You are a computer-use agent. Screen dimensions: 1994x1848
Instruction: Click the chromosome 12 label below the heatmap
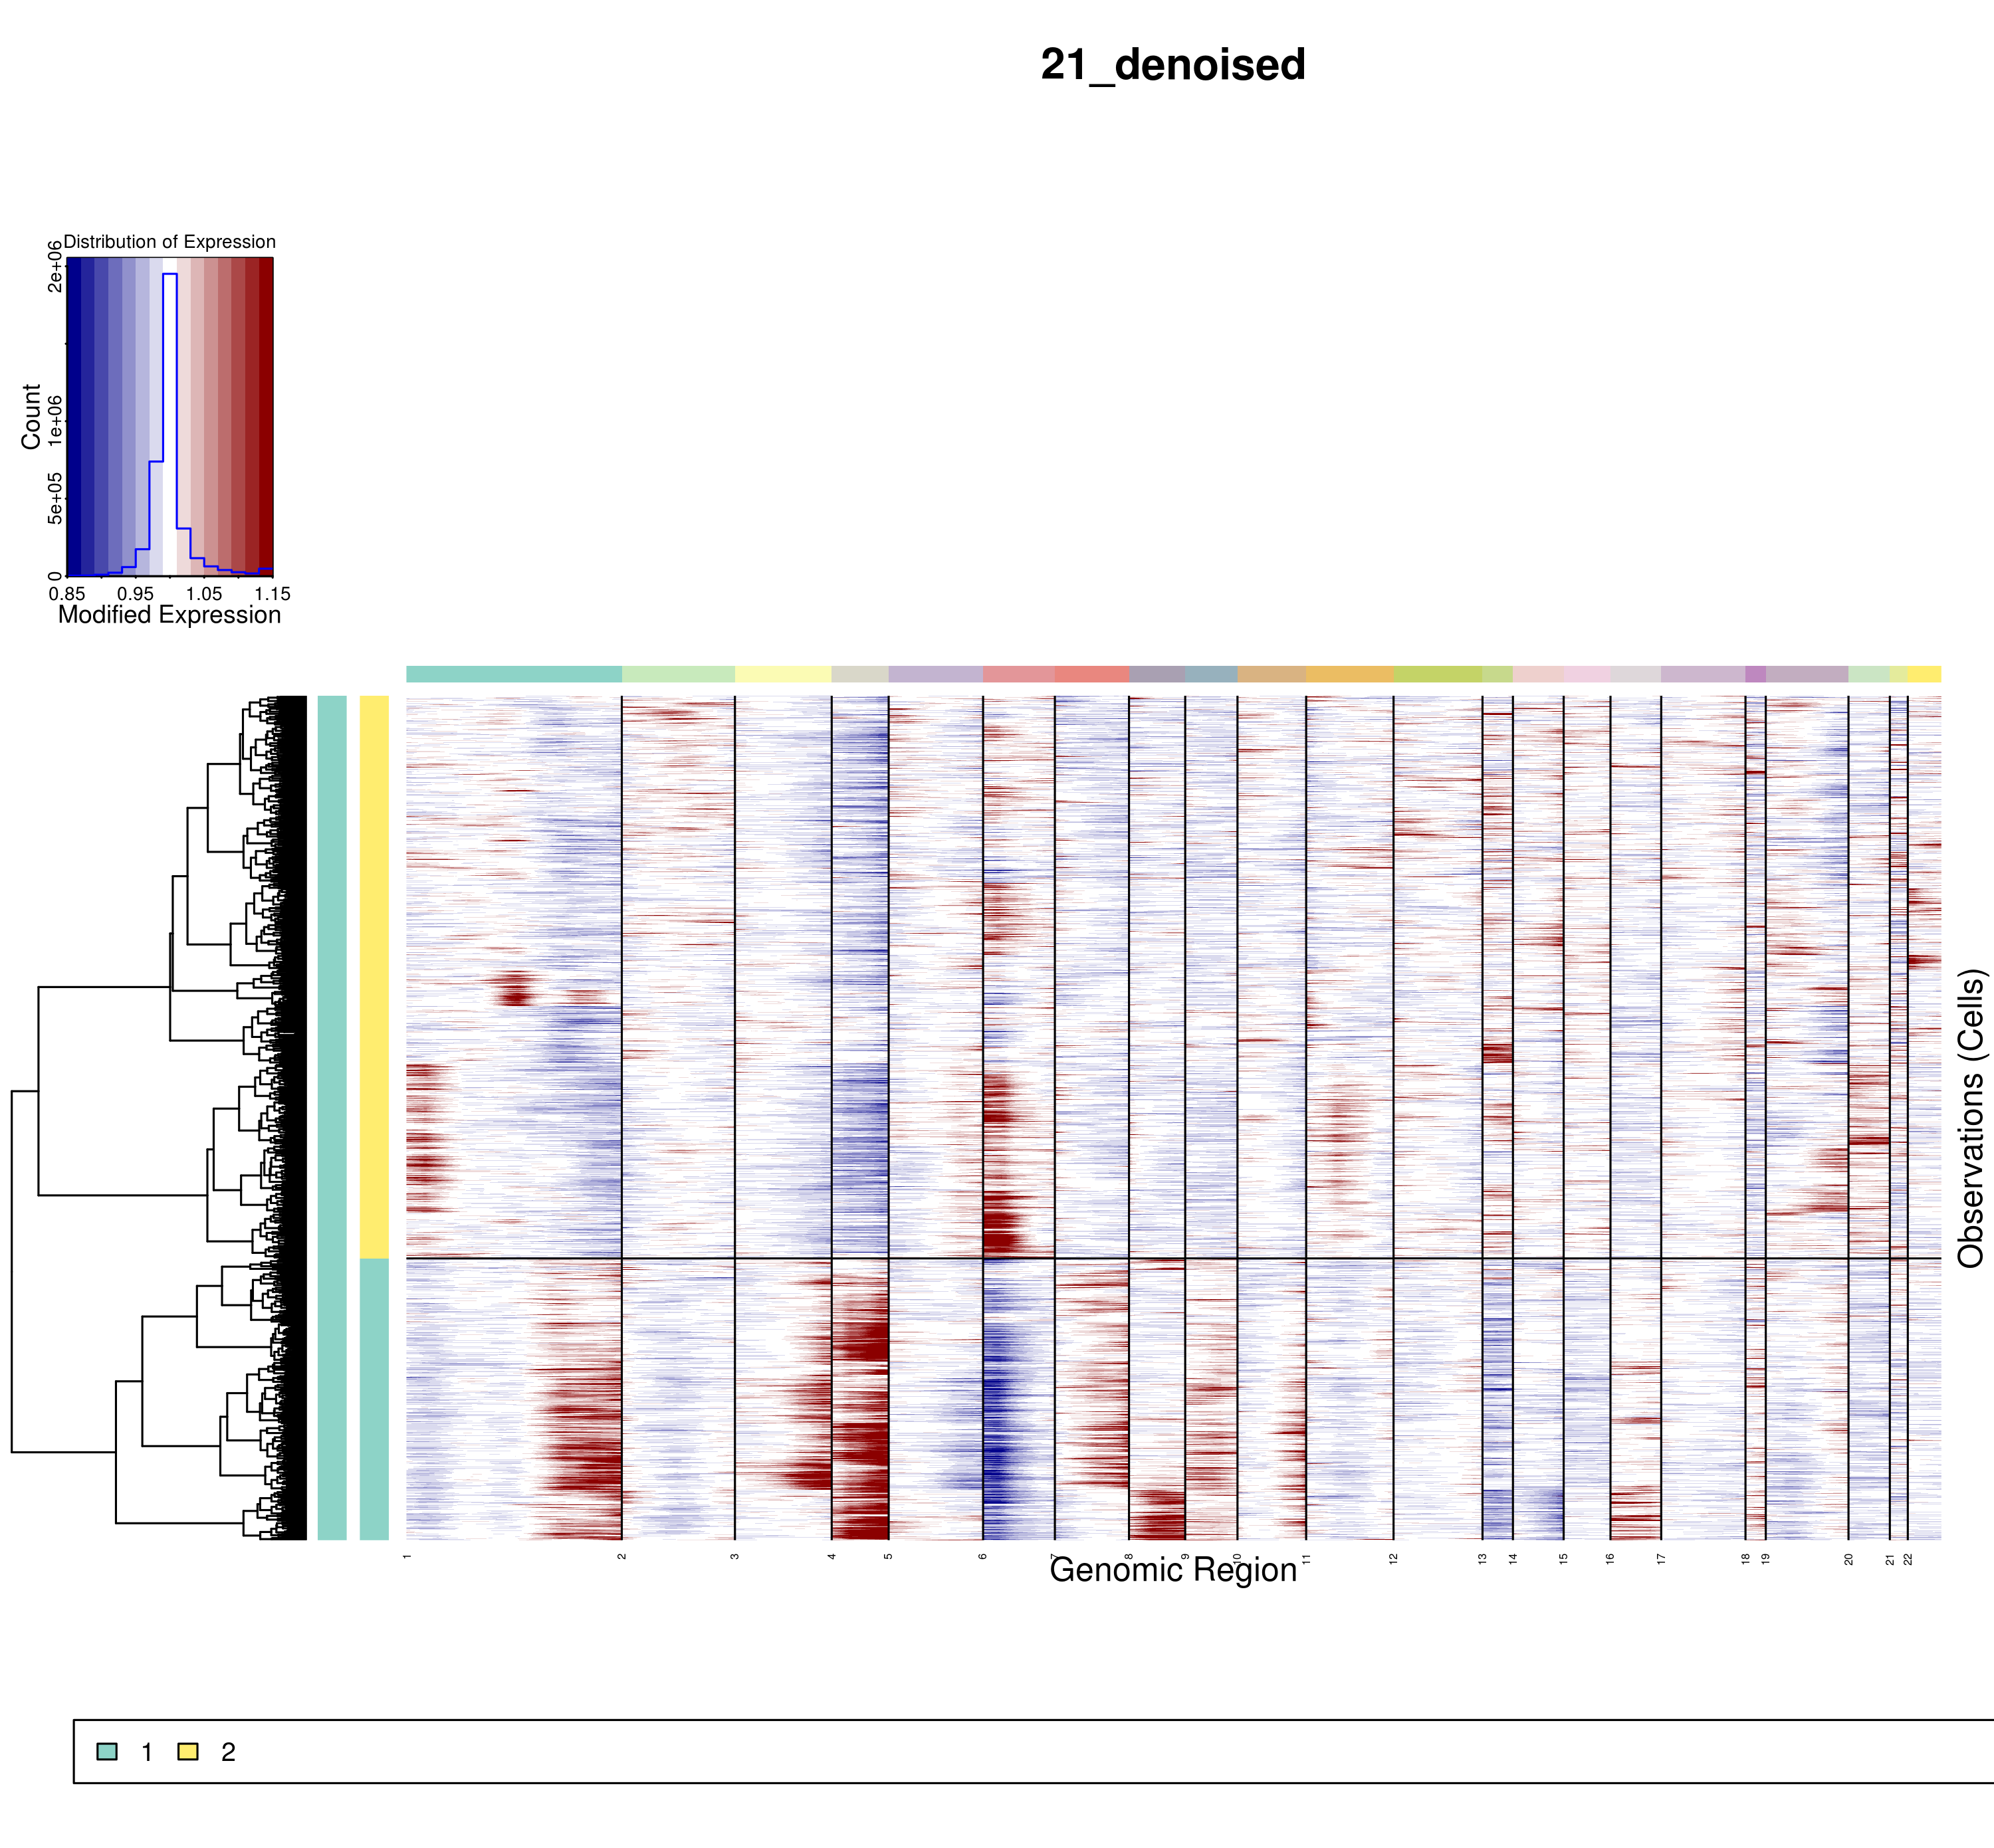[x=1393, y=1559]
